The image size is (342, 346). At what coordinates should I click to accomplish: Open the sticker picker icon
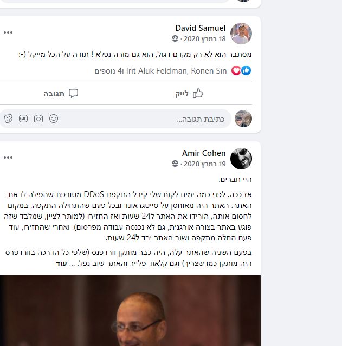click(8, 119)
